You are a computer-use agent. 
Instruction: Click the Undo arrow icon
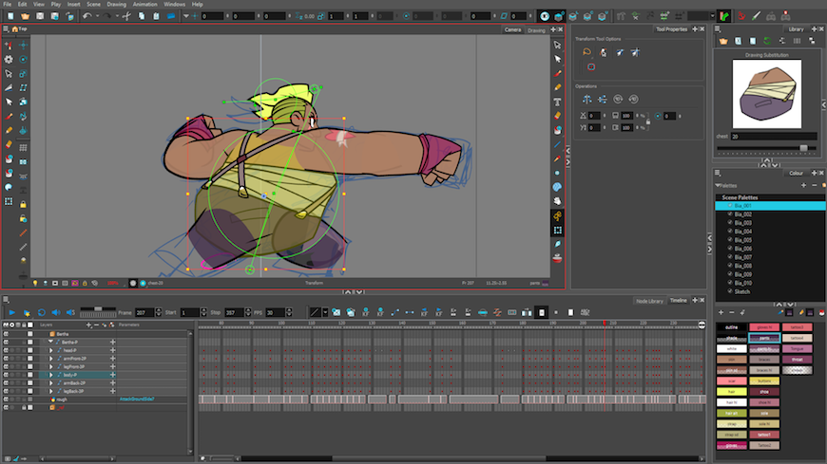(x=87, y=16)
